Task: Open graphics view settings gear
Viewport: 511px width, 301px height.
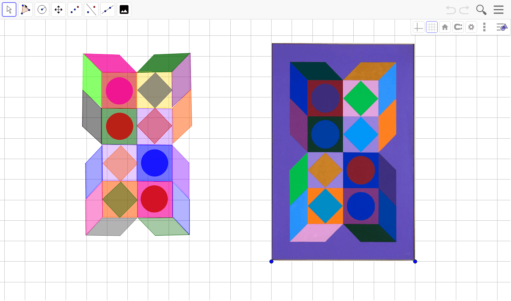Action: [471, 27]
